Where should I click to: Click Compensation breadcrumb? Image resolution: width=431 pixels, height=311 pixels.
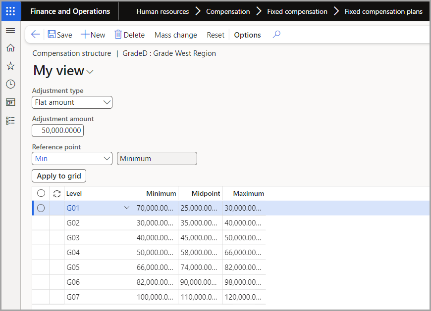click(228, 11)
